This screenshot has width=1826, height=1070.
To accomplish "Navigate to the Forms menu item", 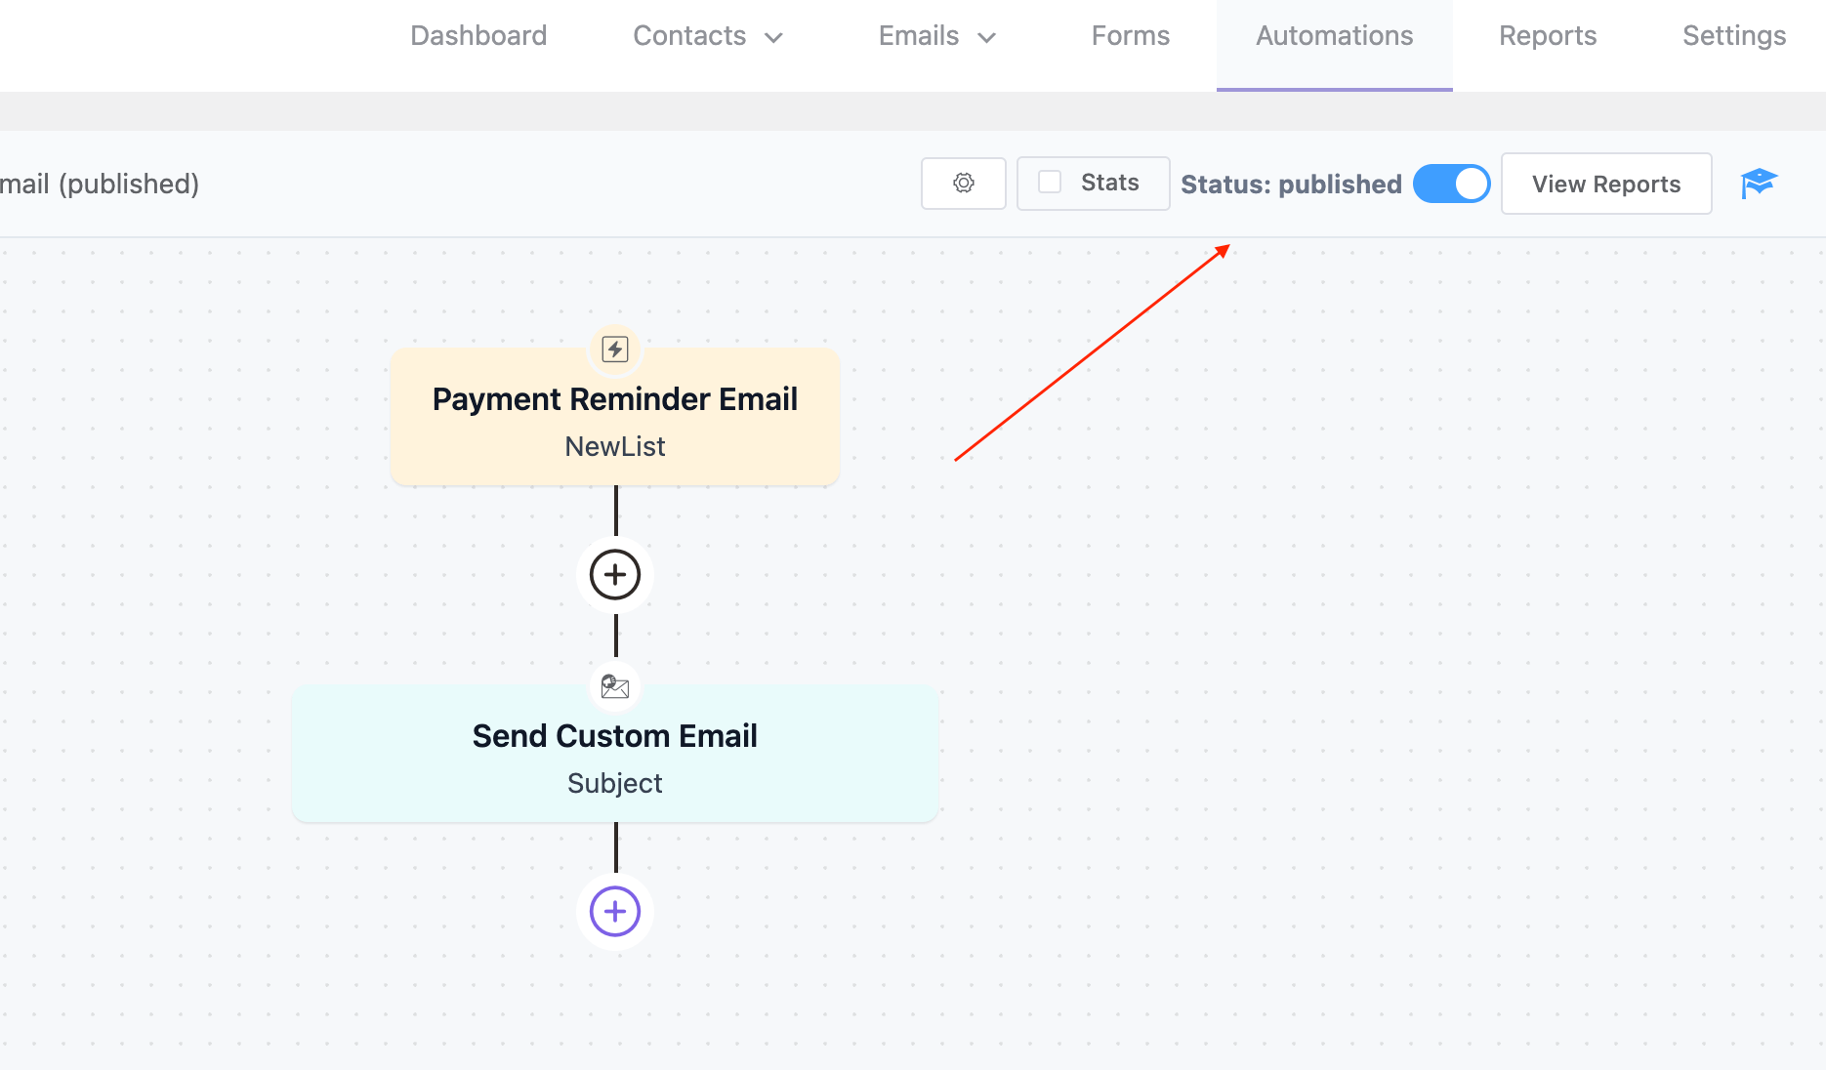I will [x=1130, y=35].
